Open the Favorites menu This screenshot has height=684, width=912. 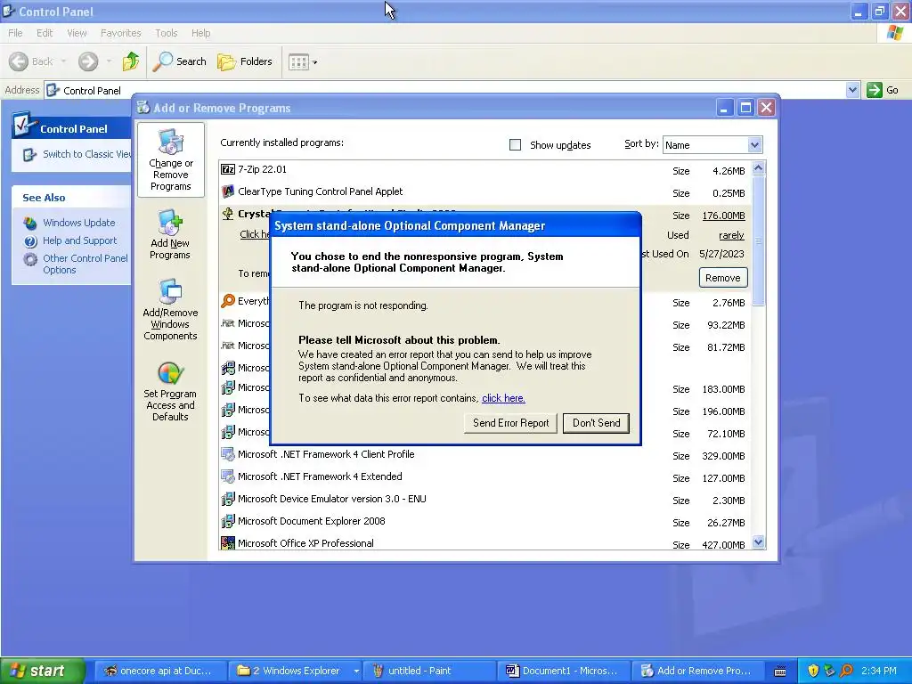[120, 33]
